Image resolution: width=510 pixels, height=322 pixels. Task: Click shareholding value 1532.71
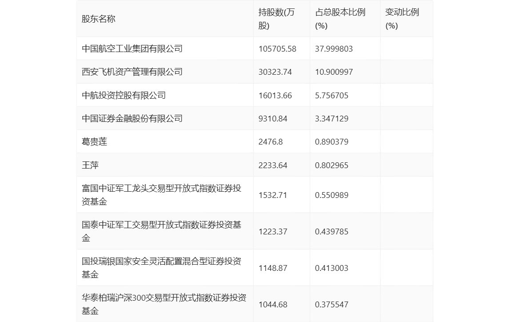273,195
